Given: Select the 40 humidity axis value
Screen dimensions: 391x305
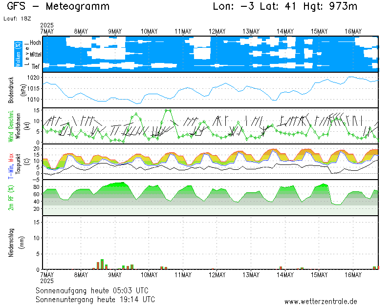Looking at the screenshot, I should [37, 202].
